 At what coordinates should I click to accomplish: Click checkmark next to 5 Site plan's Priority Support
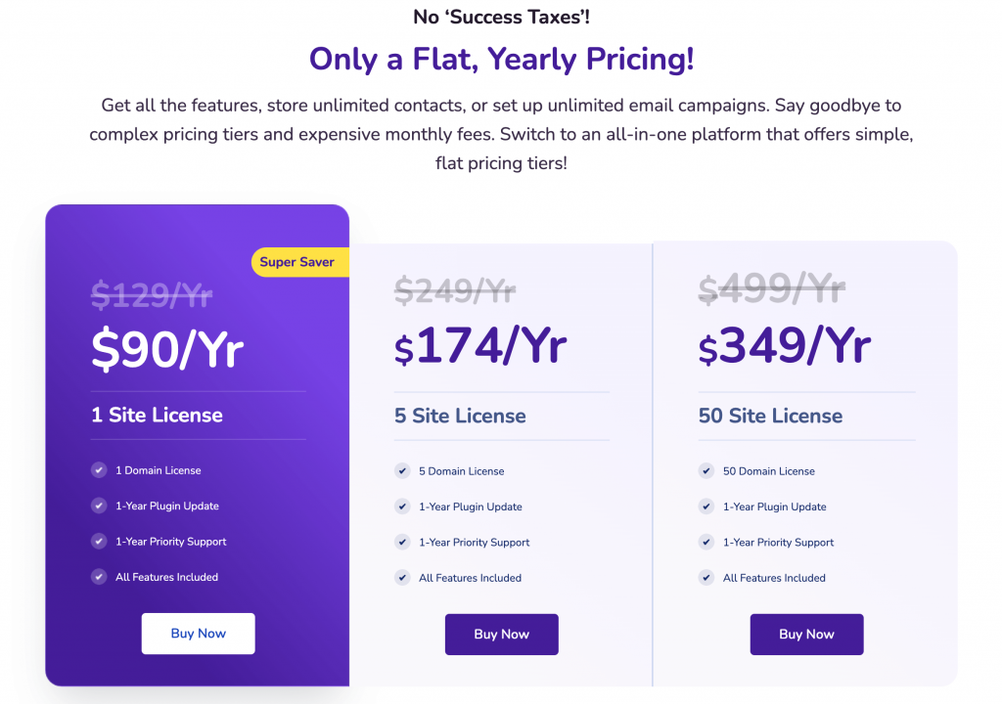tap(402, 542)
